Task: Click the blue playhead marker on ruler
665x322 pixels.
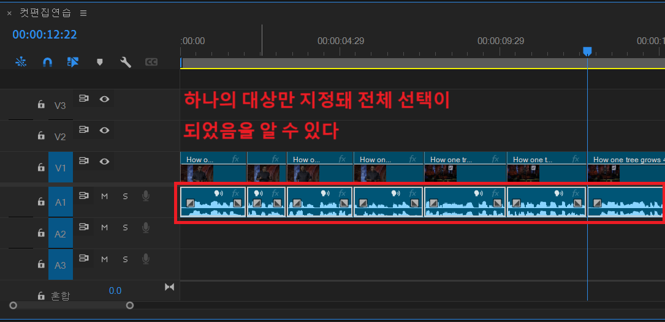Action: [x=587, y=51]
